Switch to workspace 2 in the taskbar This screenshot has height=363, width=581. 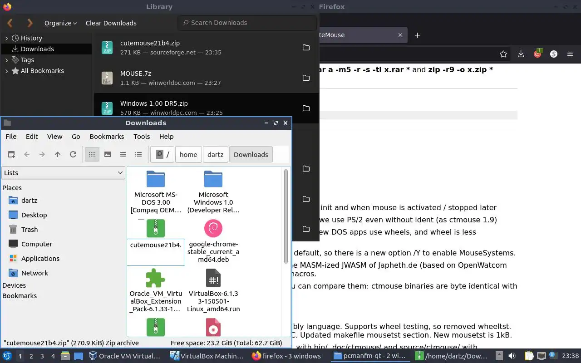[31, 356]
